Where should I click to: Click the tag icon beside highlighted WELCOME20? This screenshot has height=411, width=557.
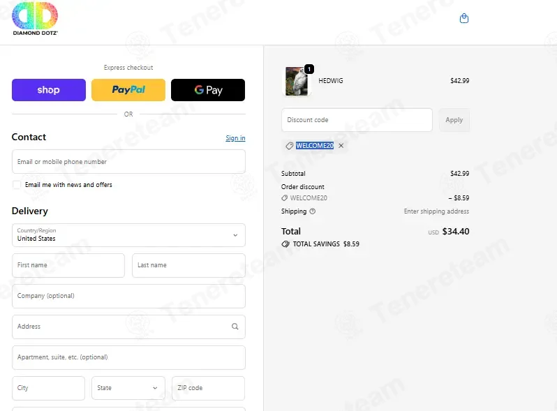(x=290, y=146)
